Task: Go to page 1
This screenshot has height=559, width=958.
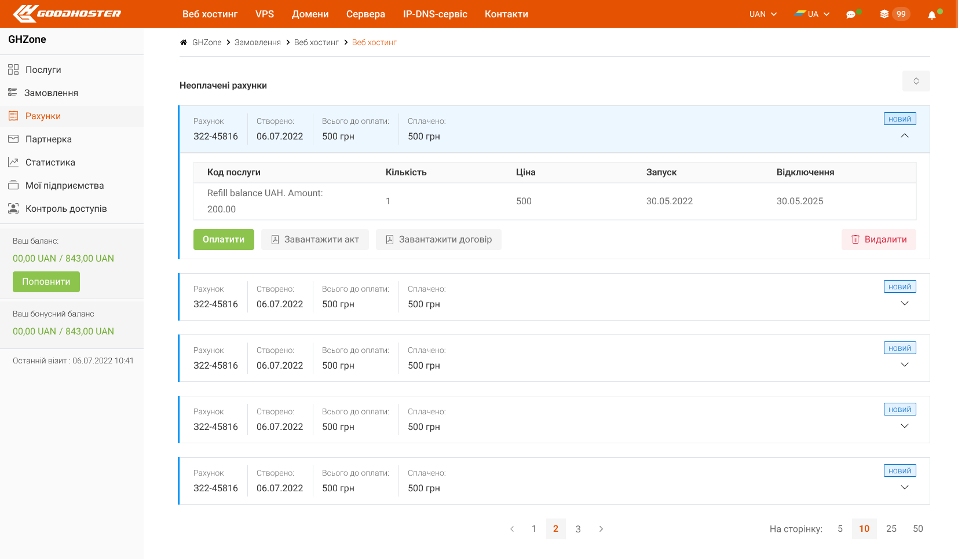Action: tap(534, 529)
